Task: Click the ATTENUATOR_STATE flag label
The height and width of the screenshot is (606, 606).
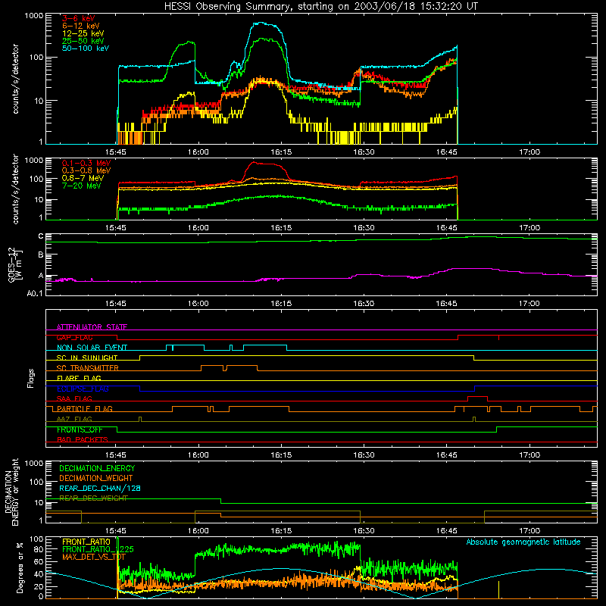Action: (x=92, y=327)
